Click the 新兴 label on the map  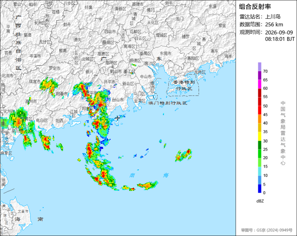(89, 72)
